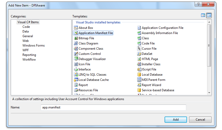This screenshot has height=130, width=222.
Task: Choose the Class Diagram icon
Action: (x=76, y=43)
